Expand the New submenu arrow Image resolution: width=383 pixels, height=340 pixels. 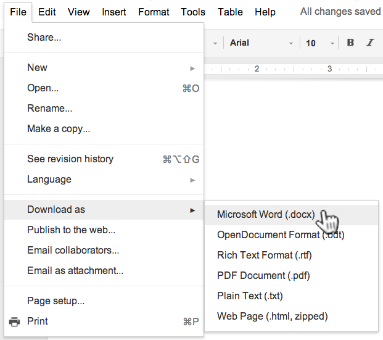click(x=193, y=68)
